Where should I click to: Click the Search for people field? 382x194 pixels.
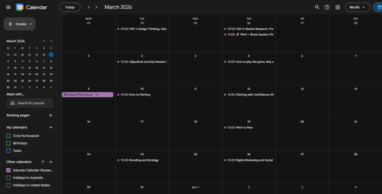point(30,103)
